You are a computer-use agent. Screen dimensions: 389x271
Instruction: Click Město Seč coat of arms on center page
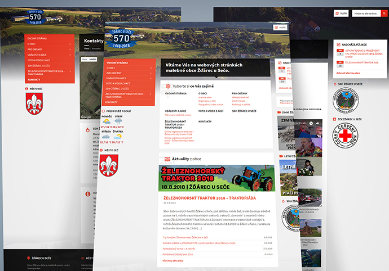[109, 165]
